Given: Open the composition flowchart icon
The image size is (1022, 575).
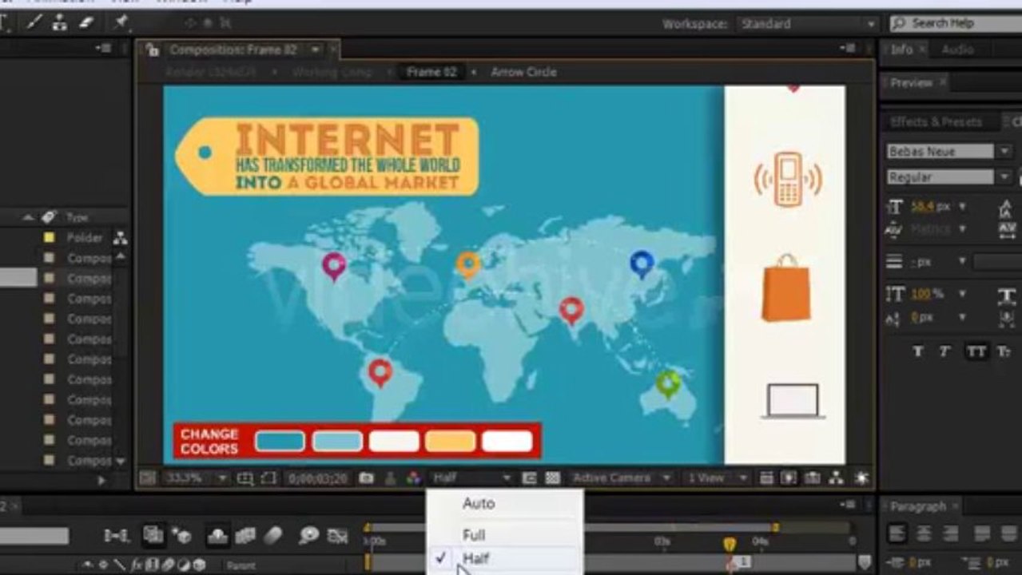Looking at the screenshot, I should (836, 478).
